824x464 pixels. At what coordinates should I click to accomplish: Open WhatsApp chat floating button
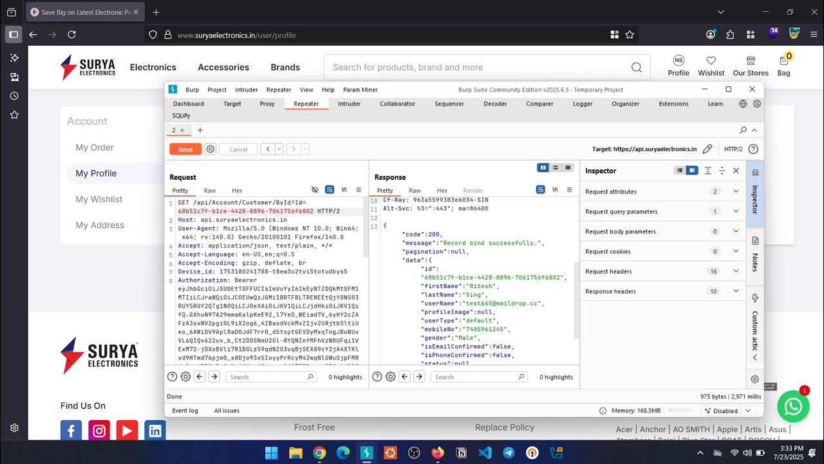point(793,406)
